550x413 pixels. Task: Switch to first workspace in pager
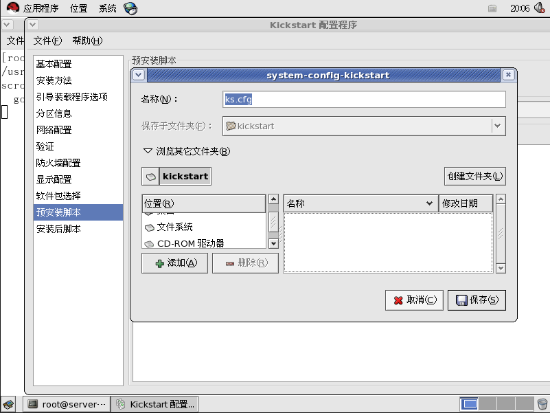(469, 404)
